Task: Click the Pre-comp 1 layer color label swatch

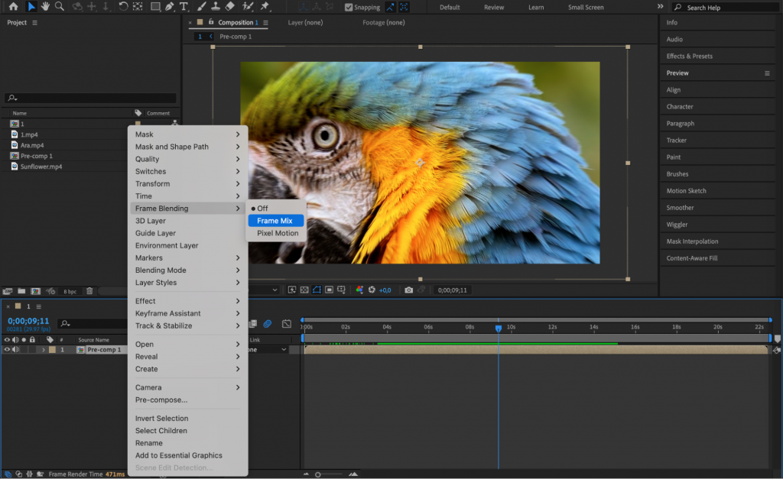Action: coord(51,349)
